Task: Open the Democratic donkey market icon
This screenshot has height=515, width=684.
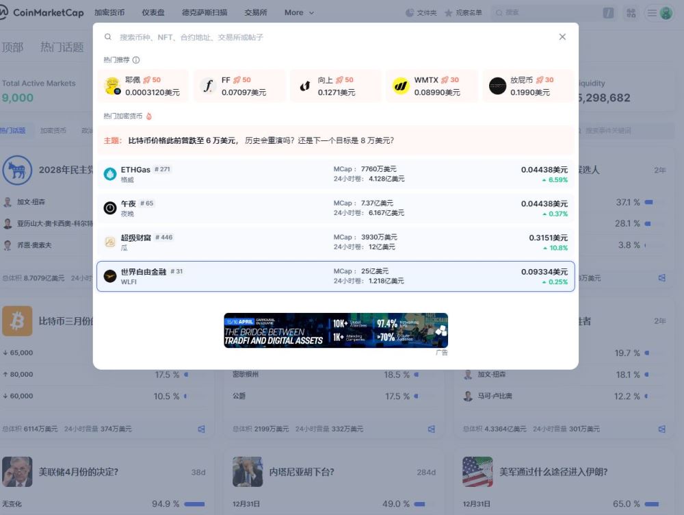Action: pyautogui.click(x=17, y=170)
